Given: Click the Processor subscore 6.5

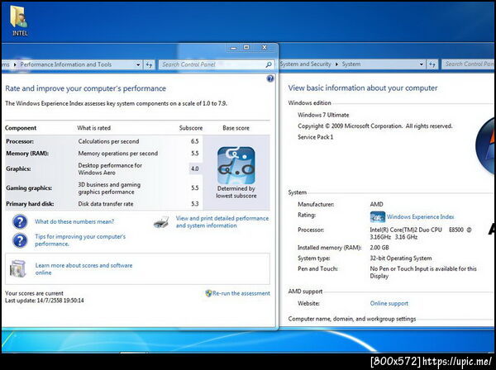Looking at the screenshot, I should [x=195, y=141].
